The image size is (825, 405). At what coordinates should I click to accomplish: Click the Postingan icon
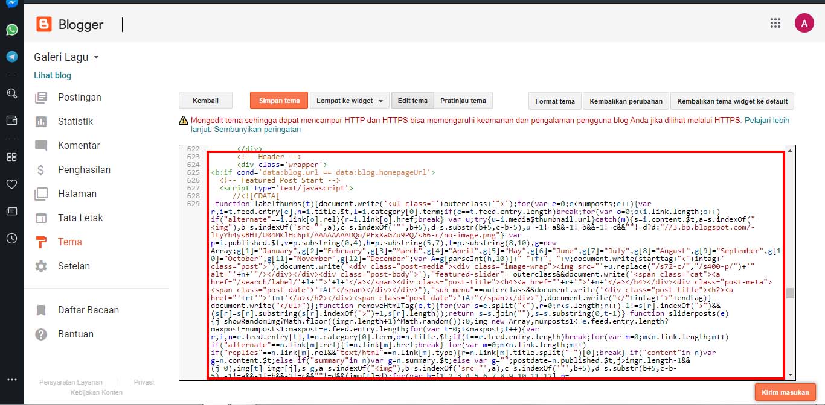[x=41, y=97]
